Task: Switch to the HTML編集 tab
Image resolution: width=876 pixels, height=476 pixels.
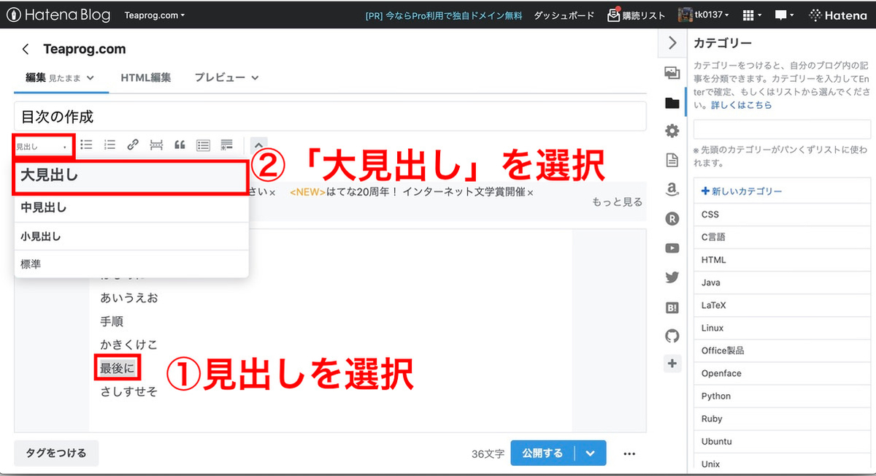Action: pyautogui.click(x=146, y=77)
